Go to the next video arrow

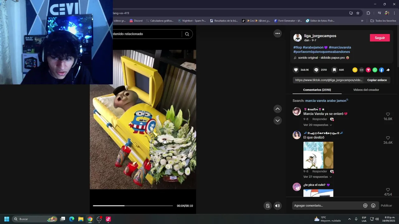point(277,120)
